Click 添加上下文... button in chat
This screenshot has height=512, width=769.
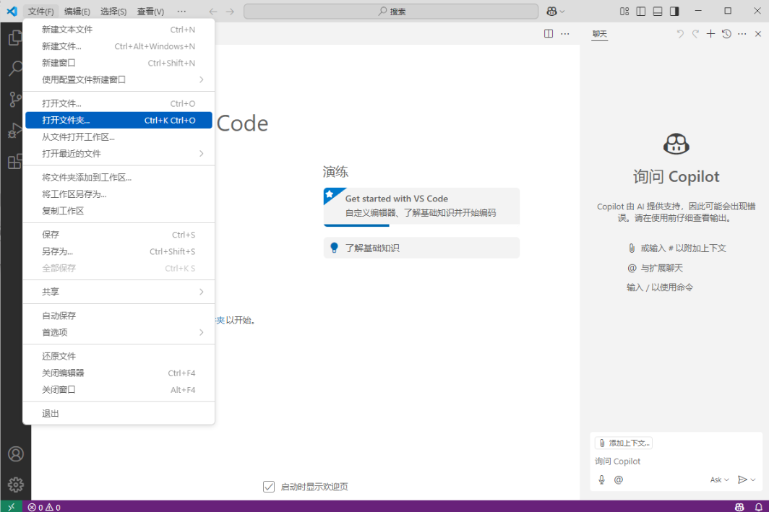(x=624, y=443)
